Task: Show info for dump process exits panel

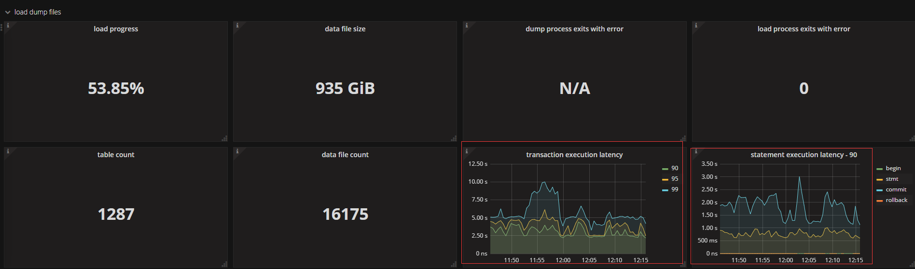Action: [466, 26]
